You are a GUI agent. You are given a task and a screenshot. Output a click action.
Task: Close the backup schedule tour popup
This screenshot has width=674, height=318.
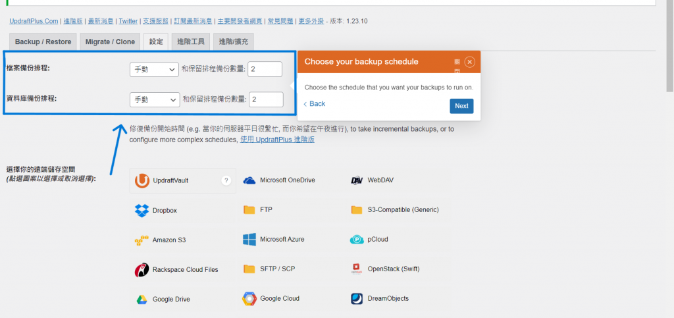point(469,62)
